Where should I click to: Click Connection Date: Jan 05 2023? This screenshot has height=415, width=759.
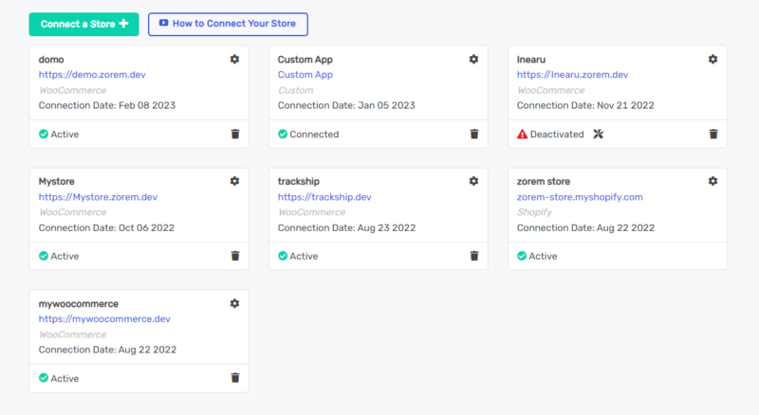pyautogui.click(x=346, y=105)
